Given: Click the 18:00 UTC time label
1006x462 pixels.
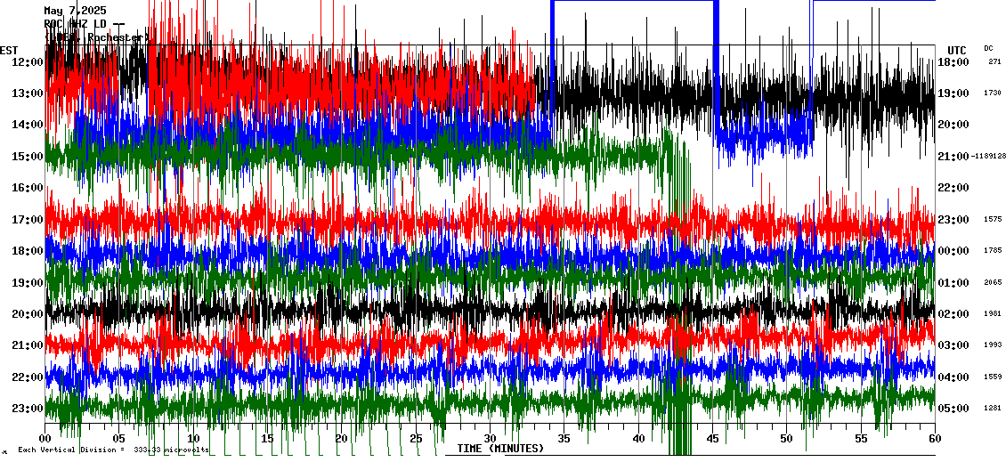Looking at the screenshot, I should click(x=953, y=61).
